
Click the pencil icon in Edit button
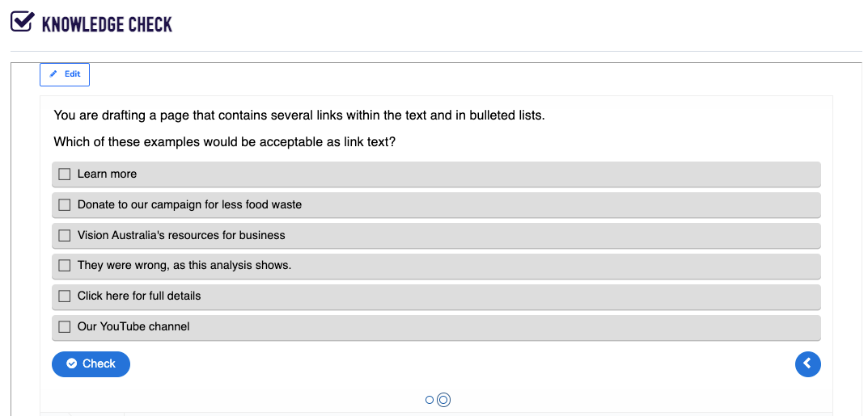[53, 74]
